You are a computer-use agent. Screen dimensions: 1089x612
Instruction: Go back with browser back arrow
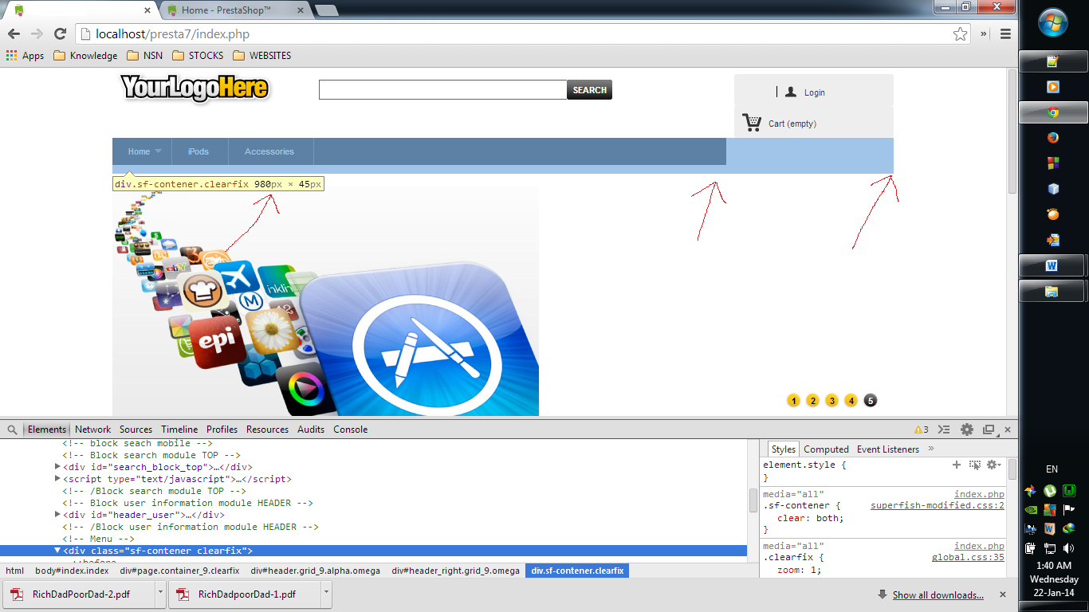point(14,34)
